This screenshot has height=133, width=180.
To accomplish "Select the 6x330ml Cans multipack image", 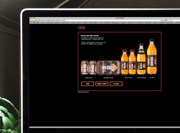I will 109,68.
